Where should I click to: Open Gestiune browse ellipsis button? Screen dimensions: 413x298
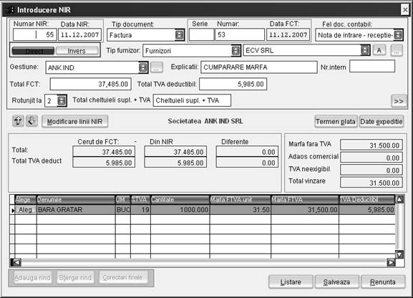[156, 67]
